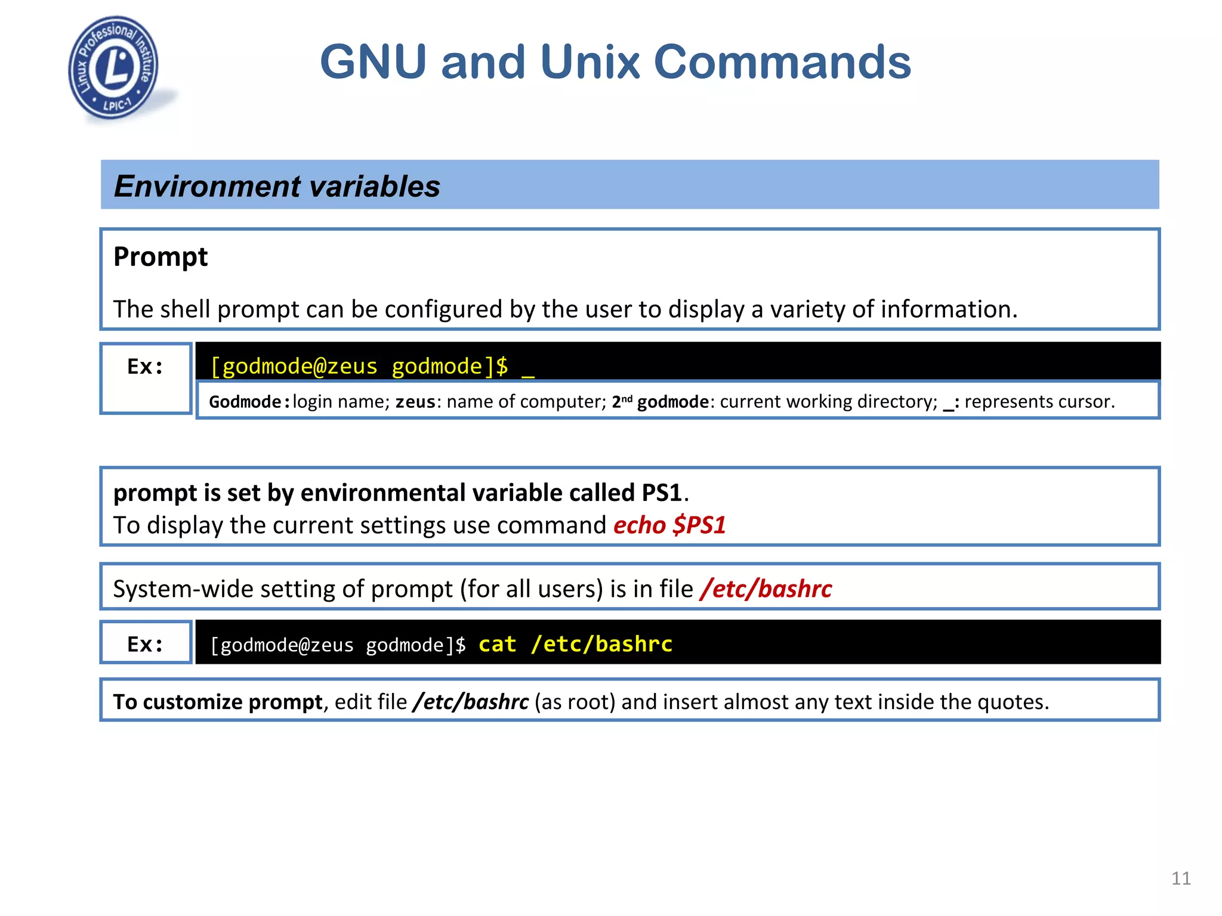The image size is (1222, 916).
Task: Click the GNU and Unix Commands title
Action: point(615,62)
